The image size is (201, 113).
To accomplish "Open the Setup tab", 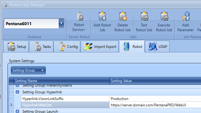I will click(16, 47).
